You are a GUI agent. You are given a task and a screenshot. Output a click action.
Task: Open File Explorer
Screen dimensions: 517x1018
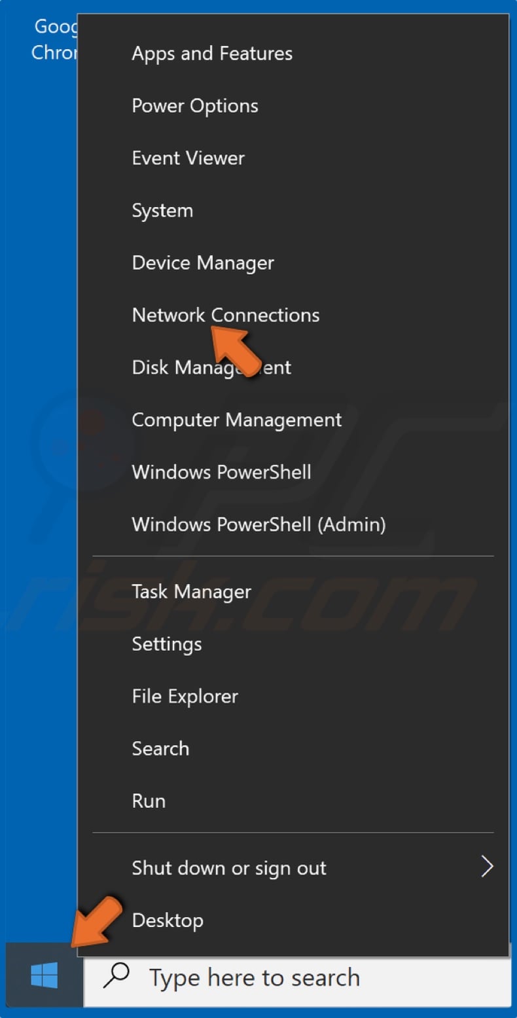click(185, 696)
